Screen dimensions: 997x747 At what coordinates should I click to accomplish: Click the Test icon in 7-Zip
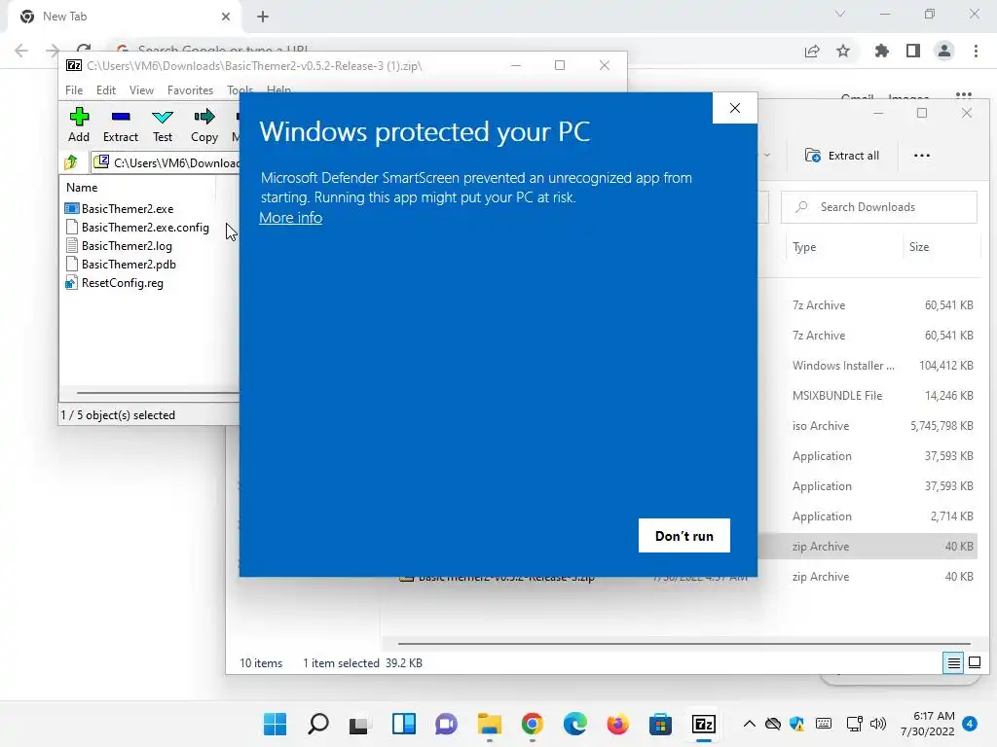pos(163,125)
